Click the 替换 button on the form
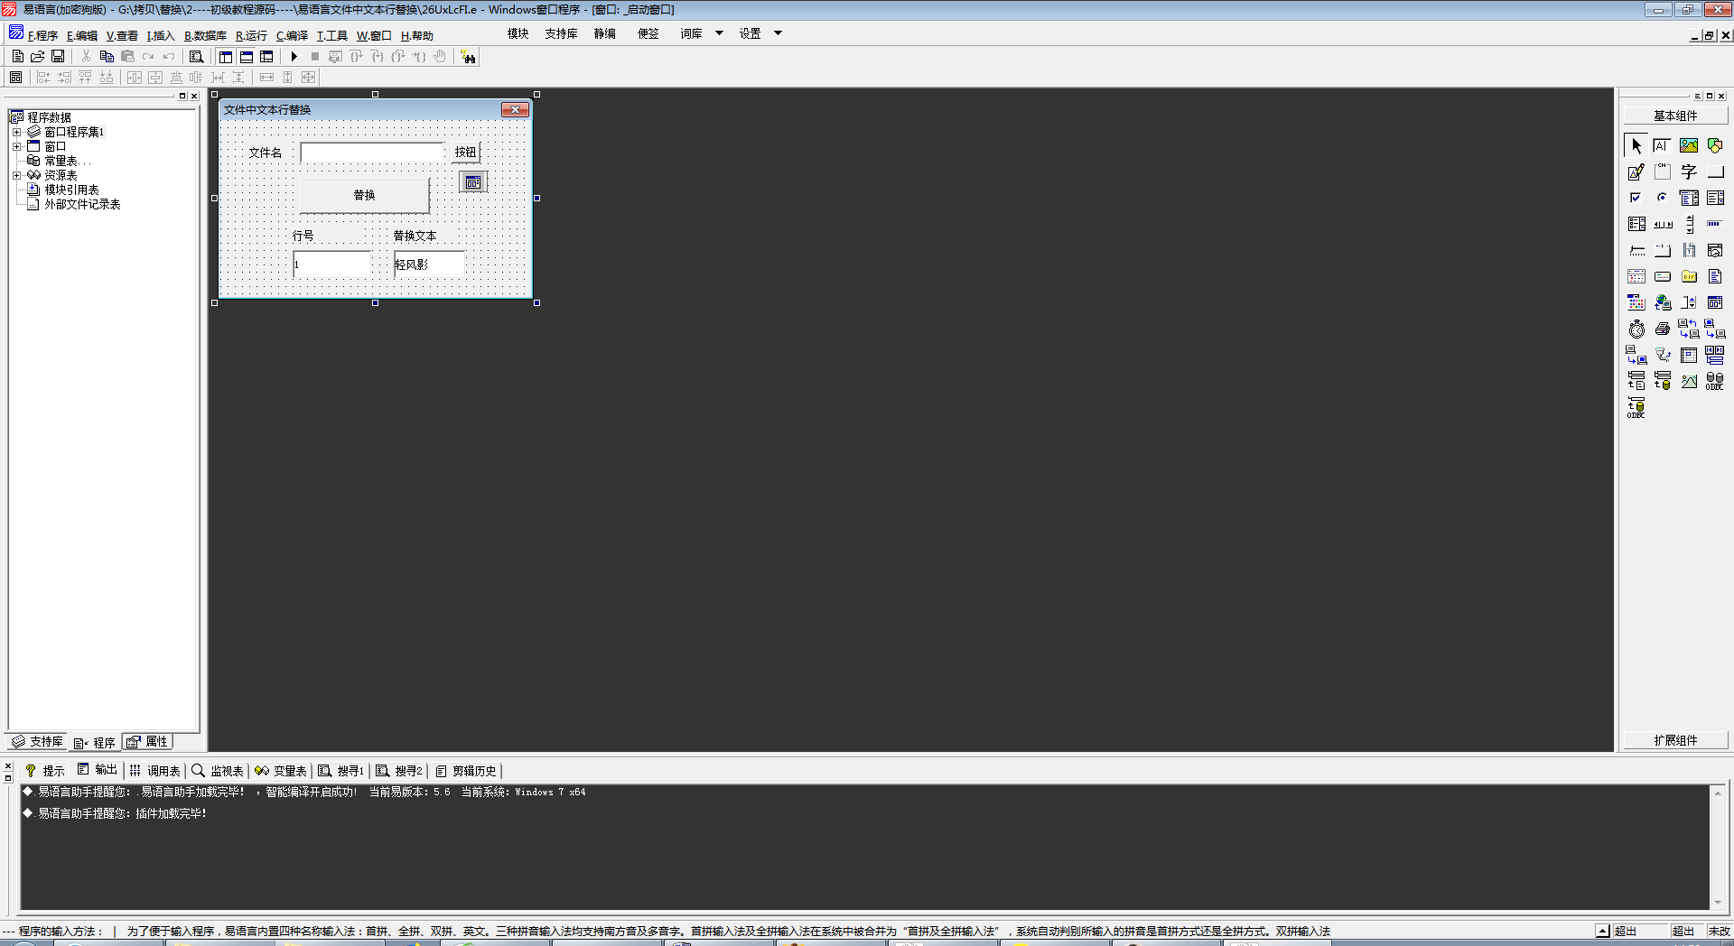 [364, 195]
